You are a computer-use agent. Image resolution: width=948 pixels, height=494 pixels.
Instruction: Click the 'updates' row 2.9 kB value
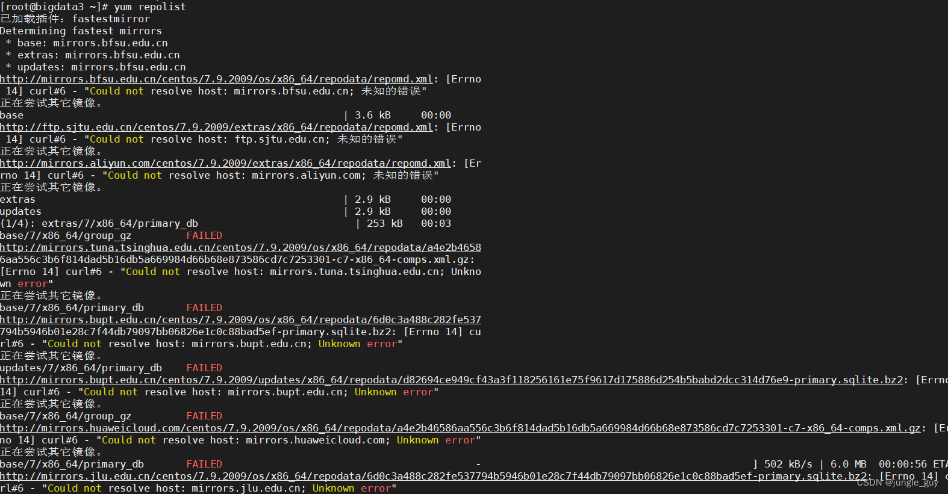pyautogui.click(x=373, y=211)
